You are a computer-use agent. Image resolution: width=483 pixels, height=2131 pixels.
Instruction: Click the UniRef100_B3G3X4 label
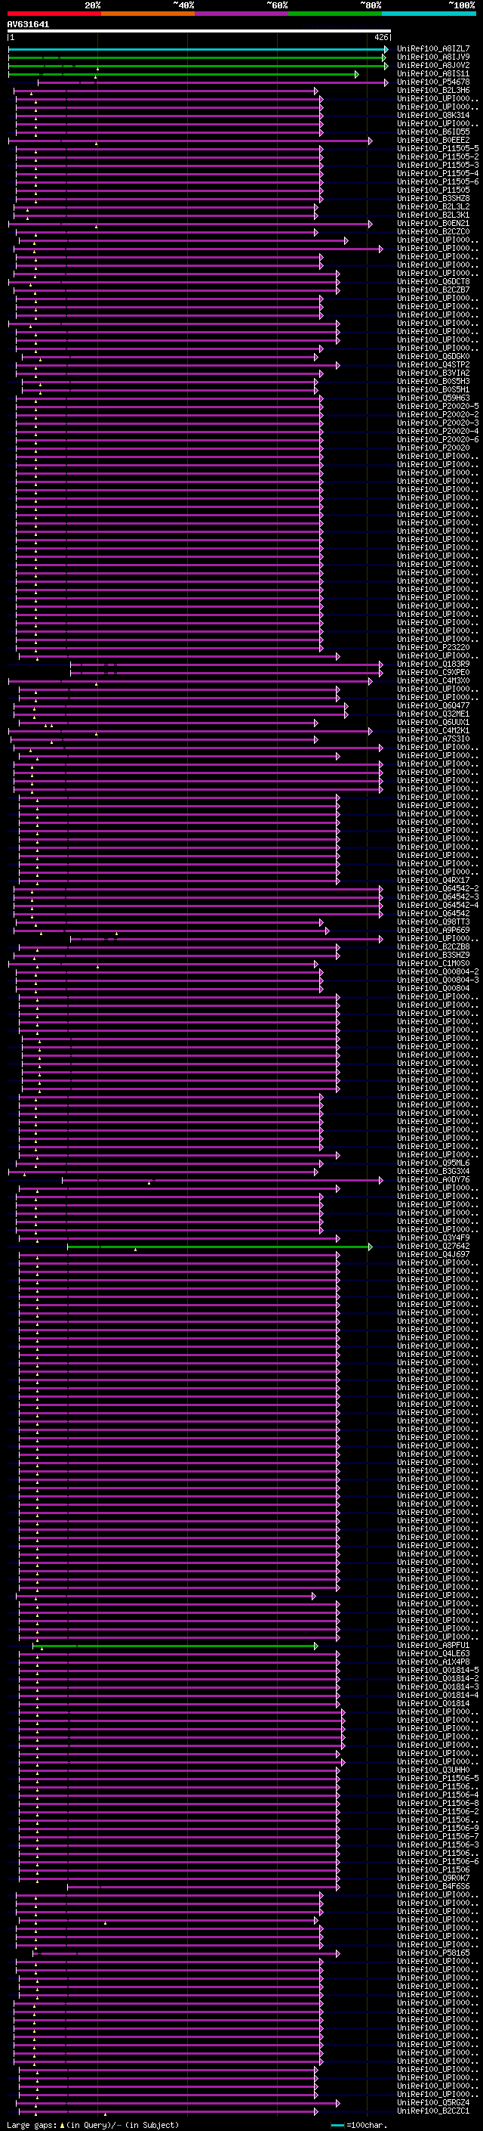pos(433,1172)
